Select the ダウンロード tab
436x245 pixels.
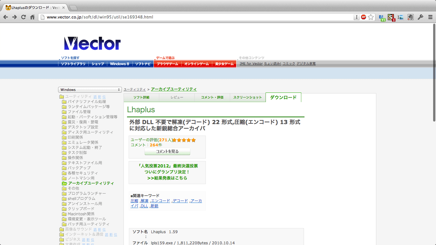click(x=283, y=97)
